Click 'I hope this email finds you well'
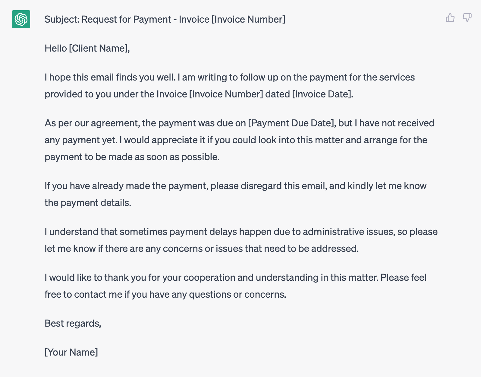Screen dimensions: 481x377 110,77
